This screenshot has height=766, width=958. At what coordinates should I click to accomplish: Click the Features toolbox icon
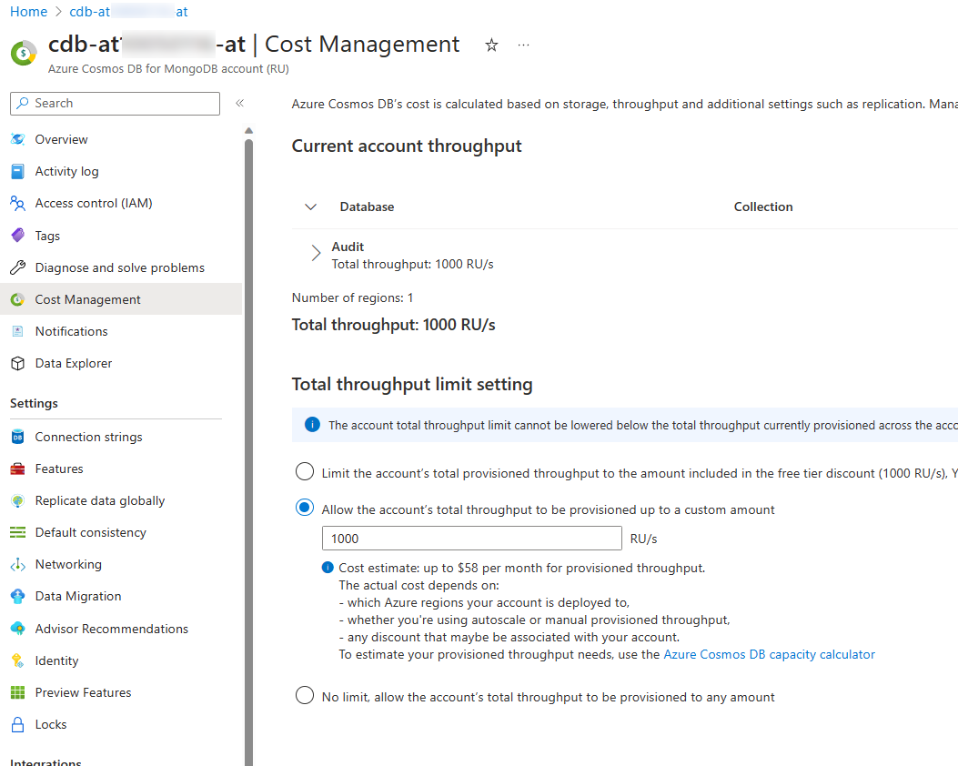coord(17,469)
